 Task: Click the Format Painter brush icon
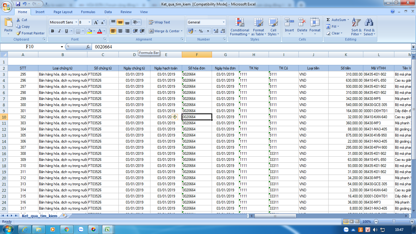[18, 33]
